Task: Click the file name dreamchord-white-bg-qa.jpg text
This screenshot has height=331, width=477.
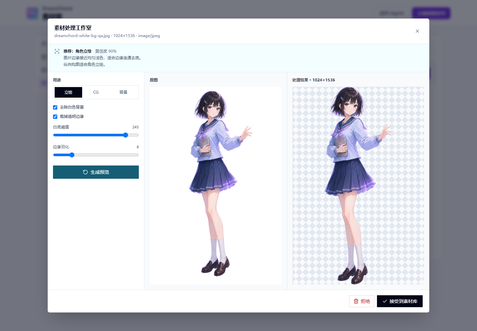Action: tap(82, 36)
